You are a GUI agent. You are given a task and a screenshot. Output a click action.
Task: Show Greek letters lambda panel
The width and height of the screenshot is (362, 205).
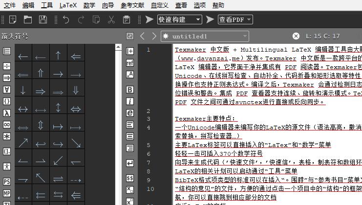[7, 113]
